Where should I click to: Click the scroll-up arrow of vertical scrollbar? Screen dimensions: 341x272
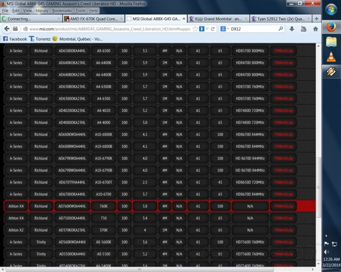point(318,46)
